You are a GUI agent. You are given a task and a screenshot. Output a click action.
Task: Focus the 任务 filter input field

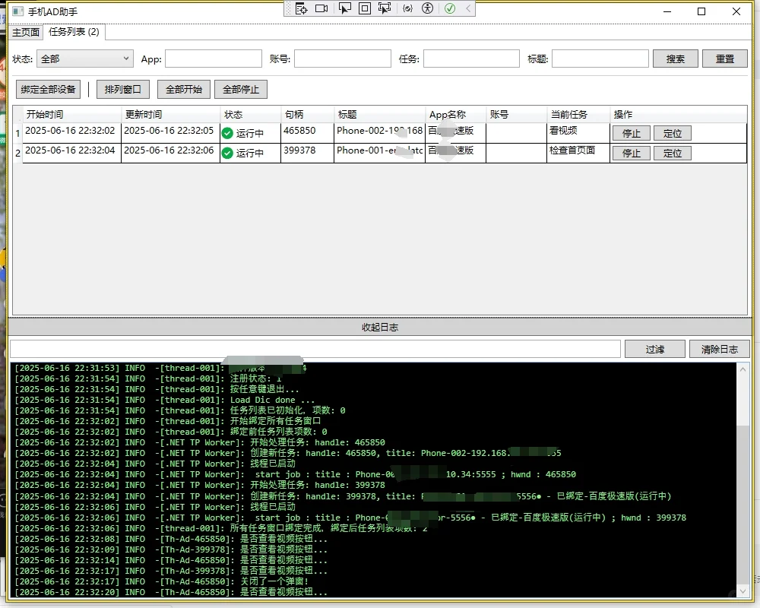[x=472, y=59]
